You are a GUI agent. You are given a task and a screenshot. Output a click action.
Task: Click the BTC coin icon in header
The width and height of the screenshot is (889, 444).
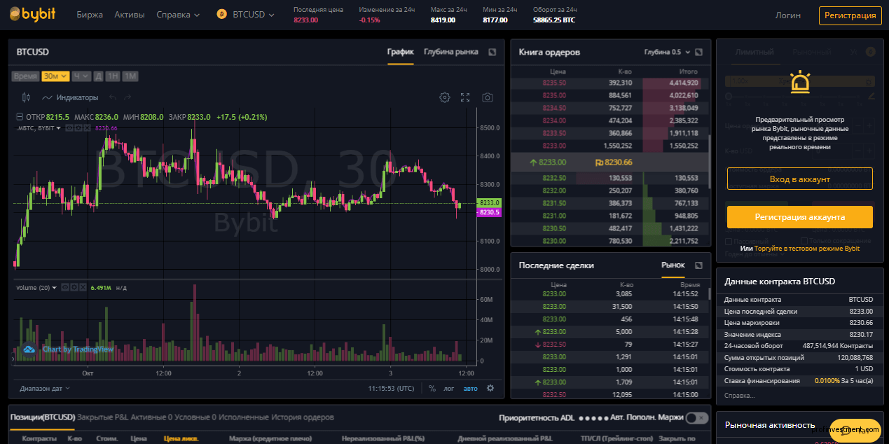[x=222, y=15]
